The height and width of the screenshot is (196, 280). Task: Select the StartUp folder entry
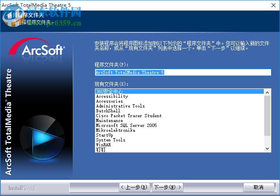coord(180,135)
